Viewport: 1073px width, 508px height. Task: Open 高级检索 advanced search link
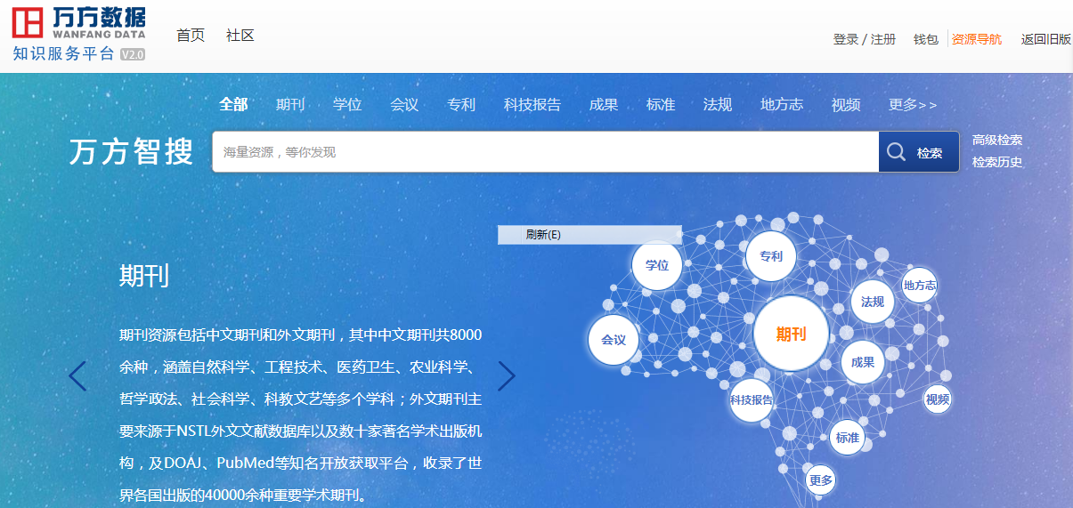(x=996, y=140)
